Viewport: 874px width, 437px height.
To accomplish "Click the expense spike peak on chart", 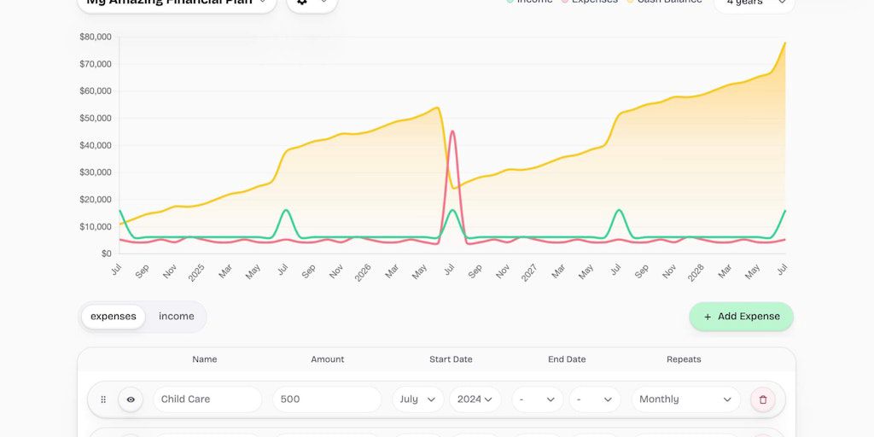I will point(452,131).
